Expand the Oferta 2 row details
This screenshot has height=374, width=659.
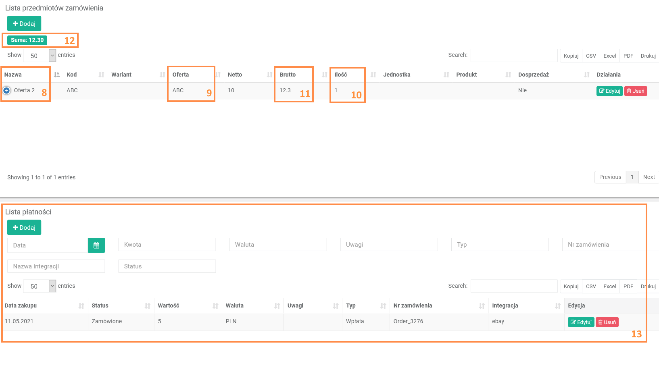click(x=6, y=91)
